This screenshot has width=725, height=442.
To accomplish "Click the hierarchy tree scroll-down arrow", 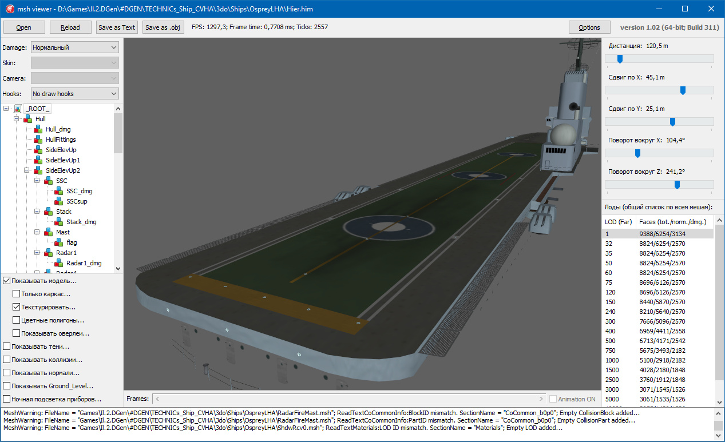I will tap(118, 269).
